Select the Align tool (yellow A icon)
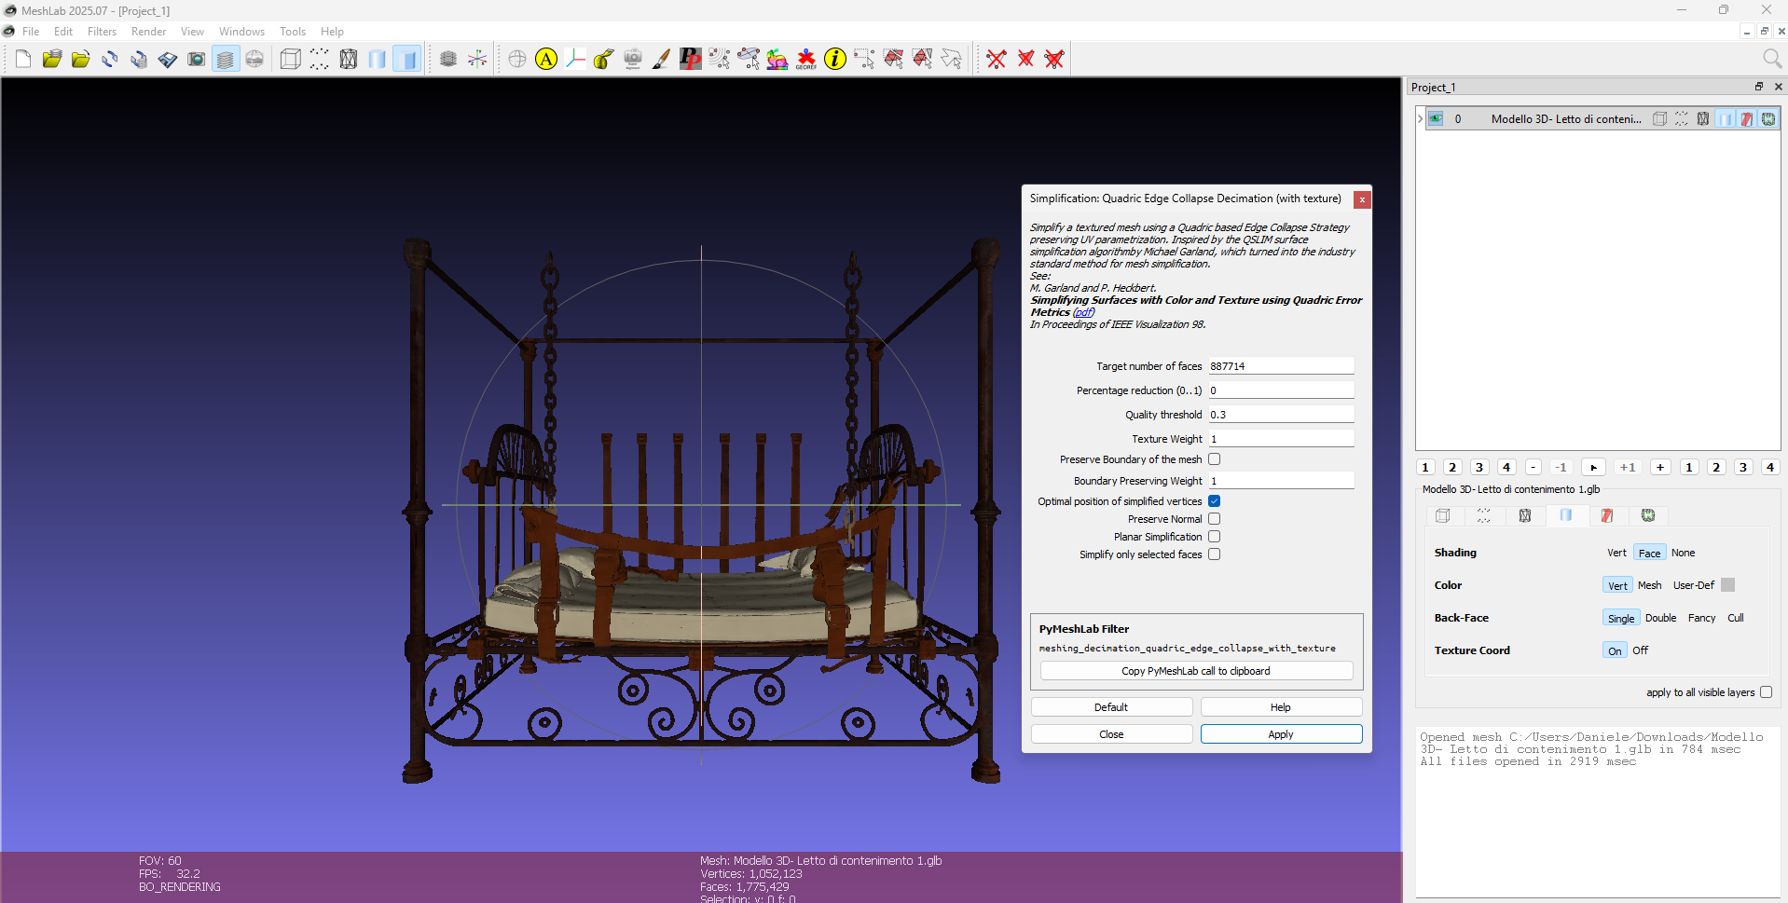1788x903 pixels. click(546, 60)
